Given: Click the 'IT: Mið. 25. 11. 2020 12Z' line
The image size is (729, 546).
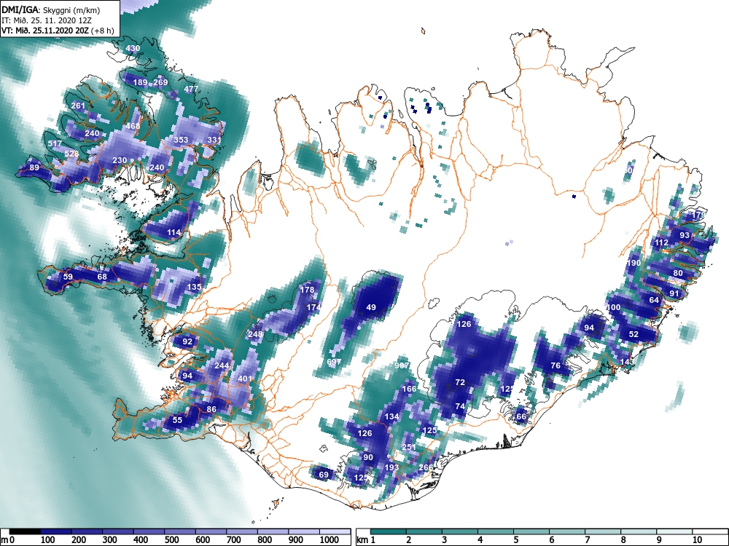Looking at the screenshot, I should click(x=47, y=20).
